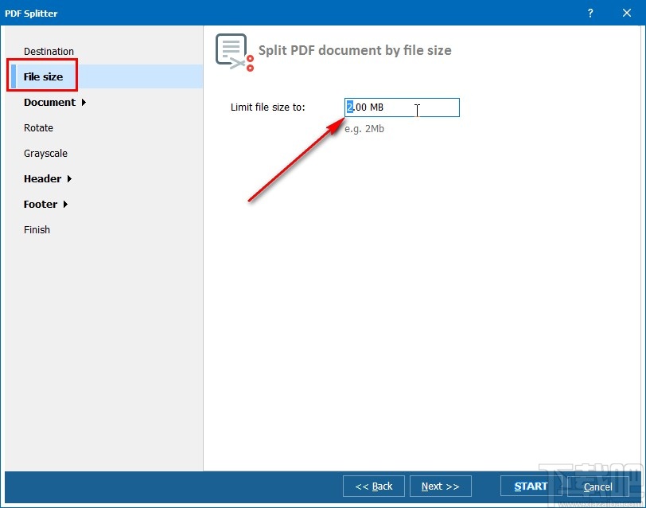The image size is (646, 508).
Task: Go to the Grayscale step
Action: [45, 154]
